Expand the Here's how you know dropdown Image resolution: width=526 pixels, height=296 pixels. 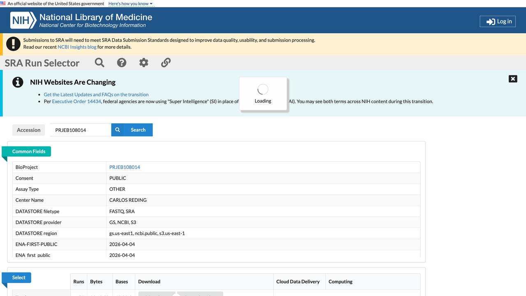click(131, 4)
